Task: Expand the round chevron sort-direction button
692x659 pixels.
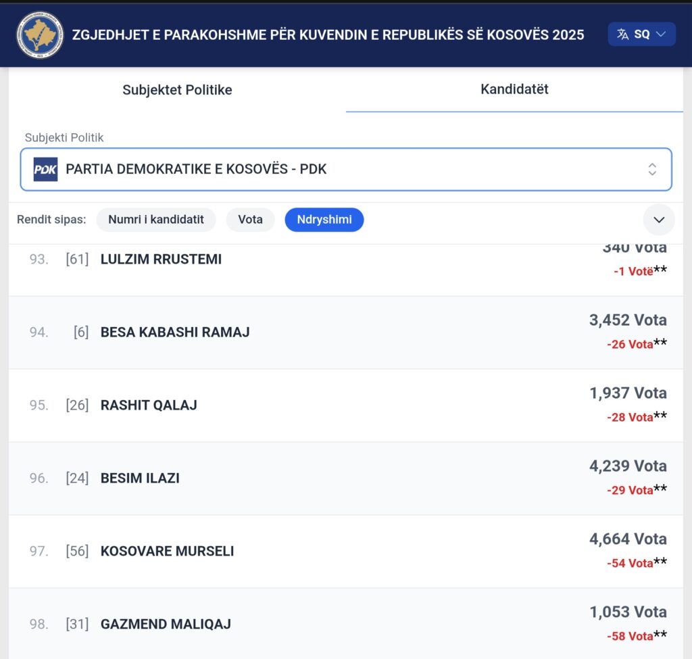Action: [659, 220]
